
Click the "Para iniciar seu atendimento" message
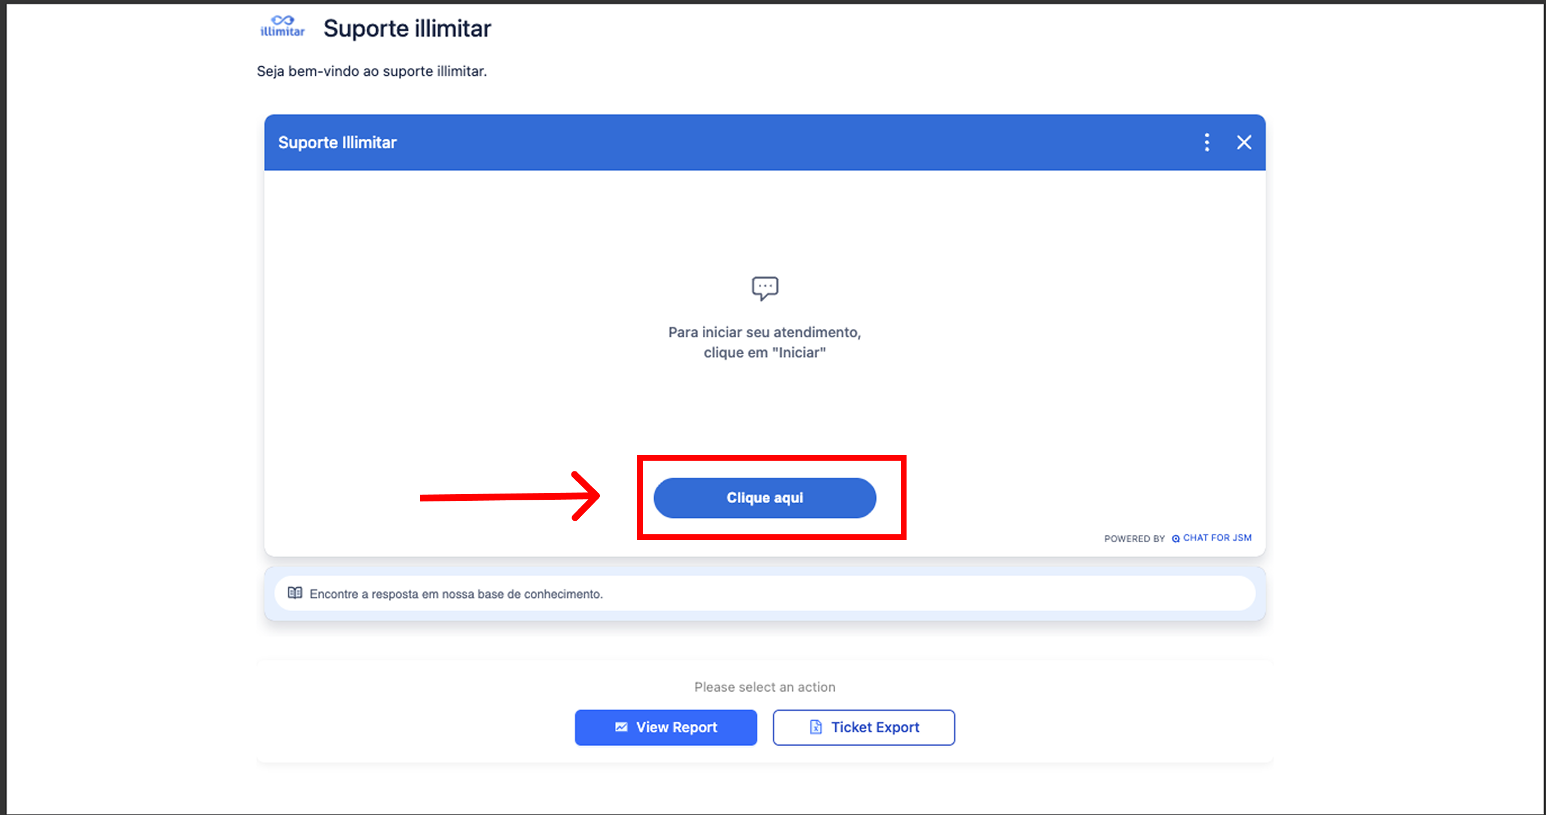[x=765, y=342]
